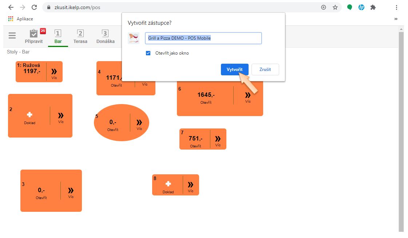Click browser reload page icon
408x238 pixels.
[x=34, y=7]
